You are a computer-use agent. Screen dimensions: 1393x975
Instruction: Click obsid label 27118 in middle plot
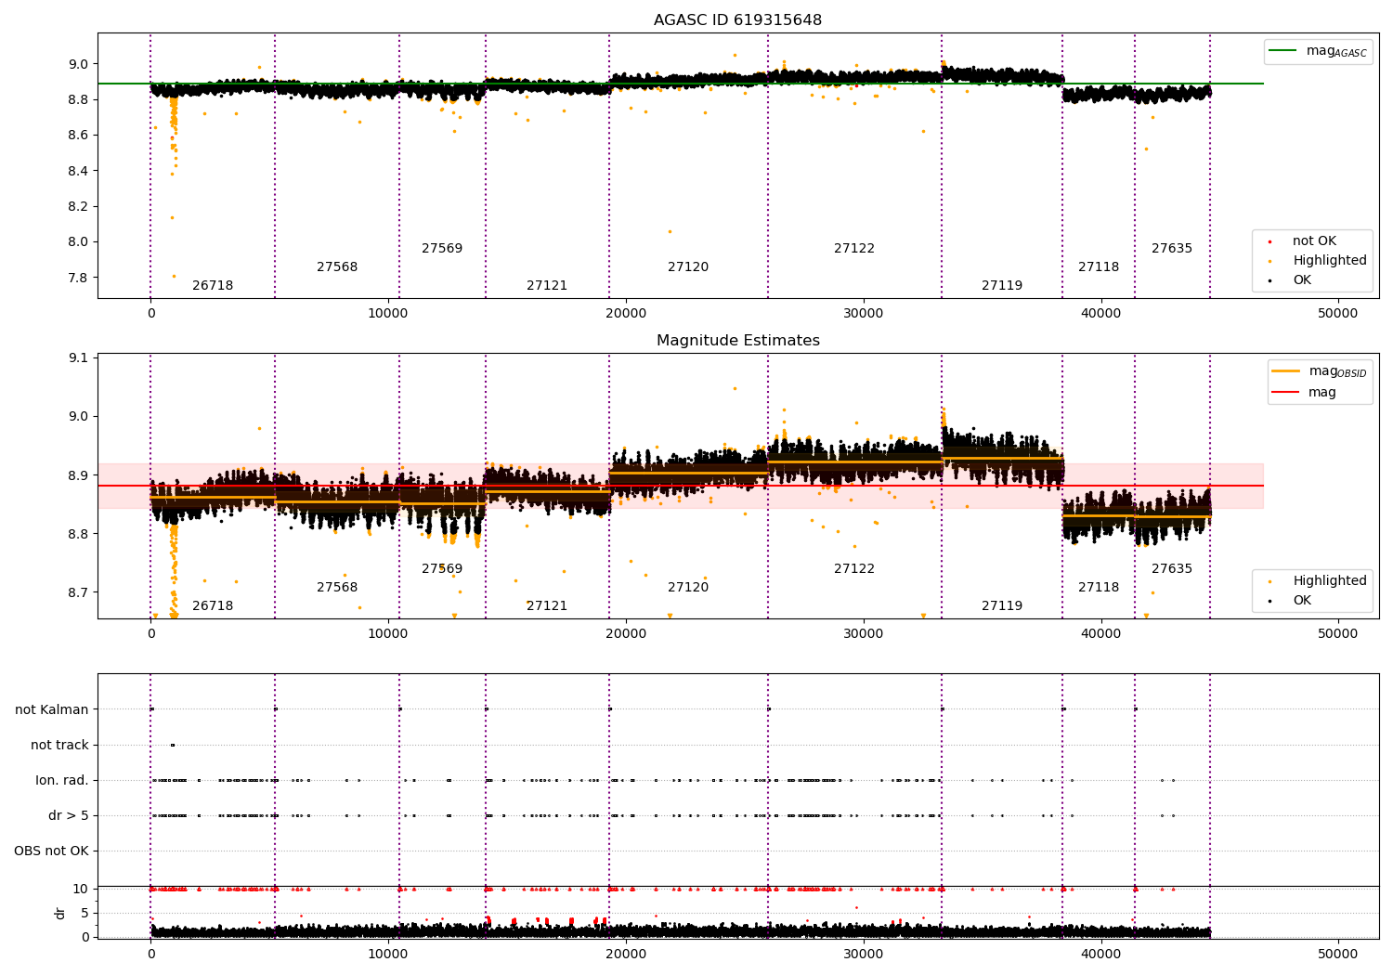(x=1099, y=588)
